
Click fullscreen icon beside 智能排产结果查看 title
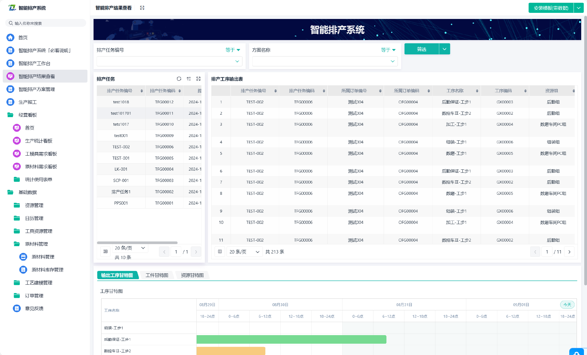[142, 8]
